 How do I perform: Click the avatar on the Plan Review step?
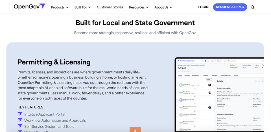point(210,92)
